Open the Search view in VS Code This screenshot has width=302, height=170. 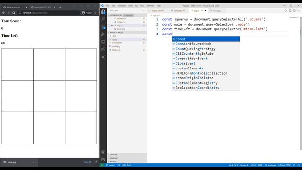(x=103, y=19)
